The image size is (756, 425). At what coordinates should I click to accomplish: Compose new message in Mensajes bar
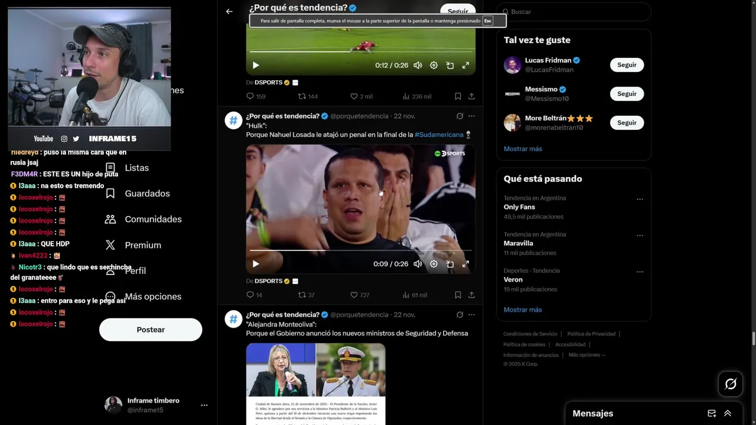712,413
